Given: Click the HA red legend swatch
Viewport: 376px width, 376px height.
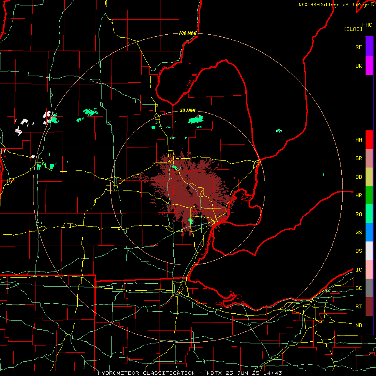Looking at the screenshot, I should click(x=369, y=140).
